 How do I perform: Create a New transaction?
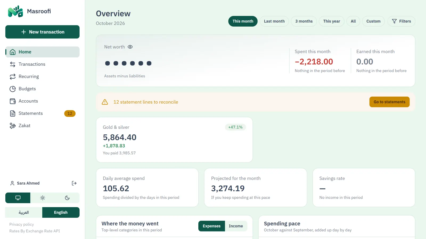coord(42,32)
